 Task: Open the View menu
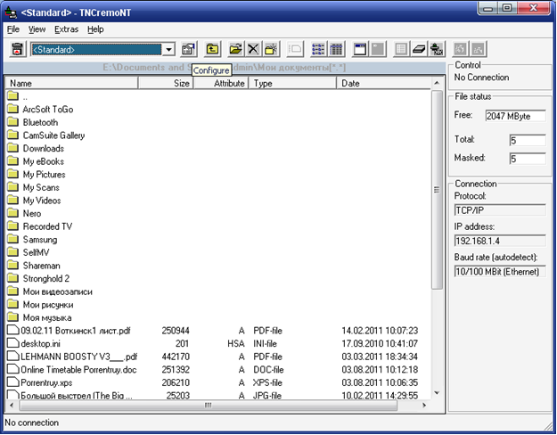[x=37, y=29]
